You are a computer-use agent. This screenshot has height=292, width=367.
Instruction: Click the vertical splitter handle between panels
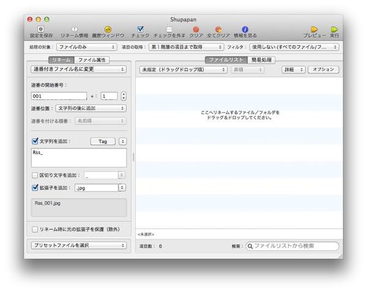click(x=133, y=157)
